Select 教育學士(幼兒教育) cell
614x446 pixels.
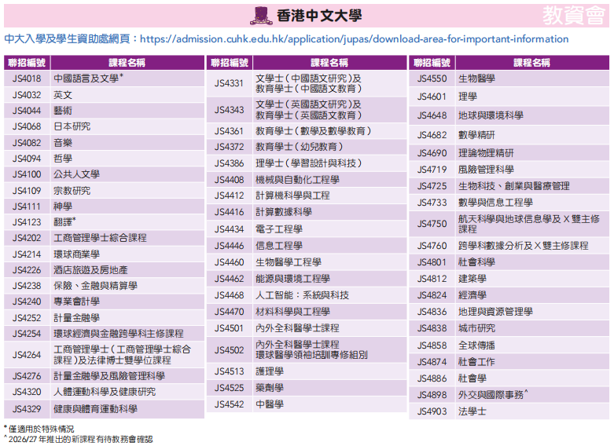330,147
